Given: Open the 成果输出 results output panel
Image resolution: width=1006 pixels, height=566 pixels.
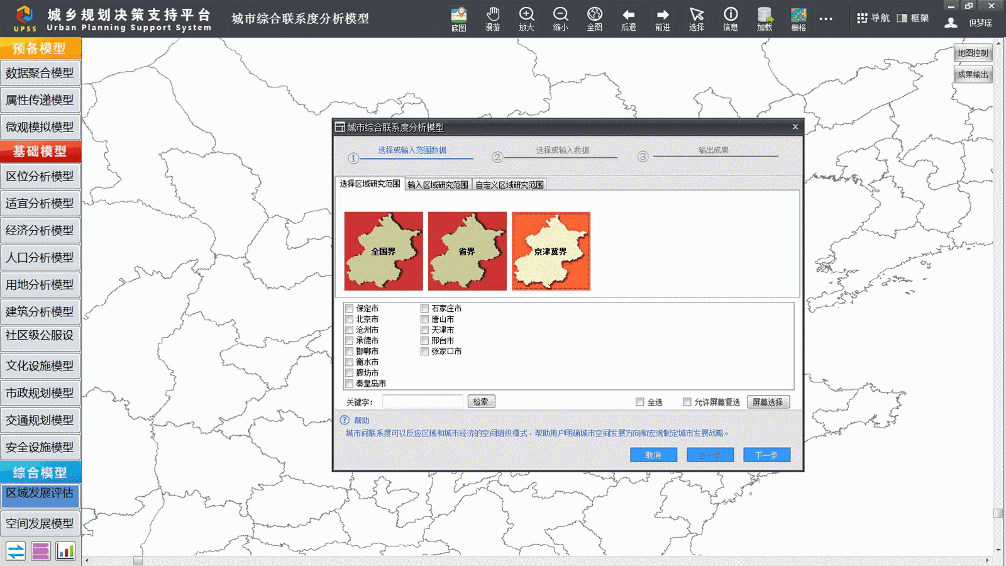Looking at the screenshot, I should coord(973,75).
